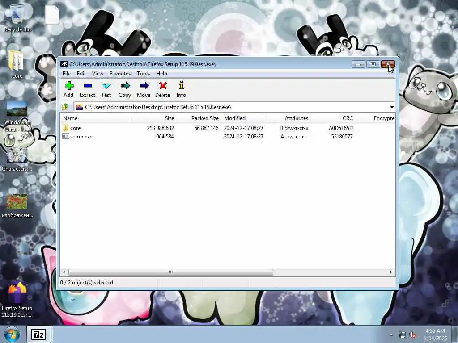Extract files with the Extract icon
This screenshot has width=458, height=343.
click(x=87, y=89)
